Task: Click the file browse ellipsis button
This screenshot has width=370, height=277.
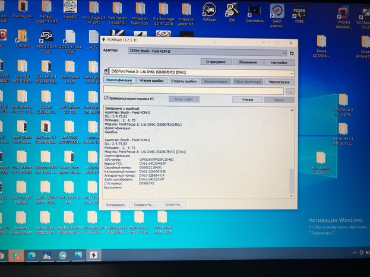Action: pyautogui.click(x=290, y=91)
